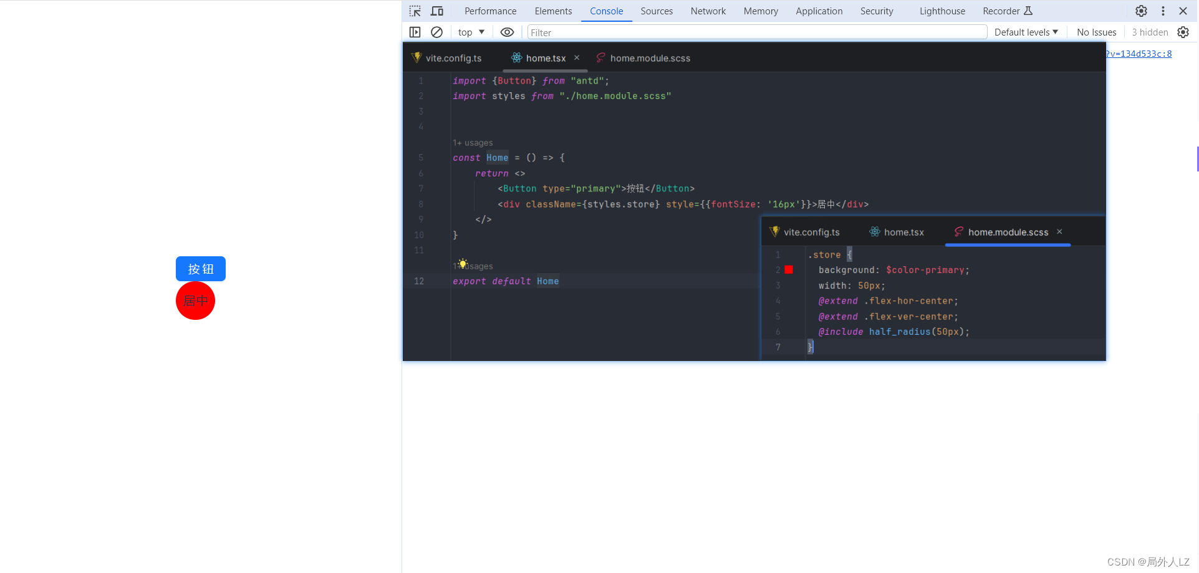Click the React icon on home.tsx tab
The height and width of the screenshot is (573, 1199).
click(x=517, y=57)
